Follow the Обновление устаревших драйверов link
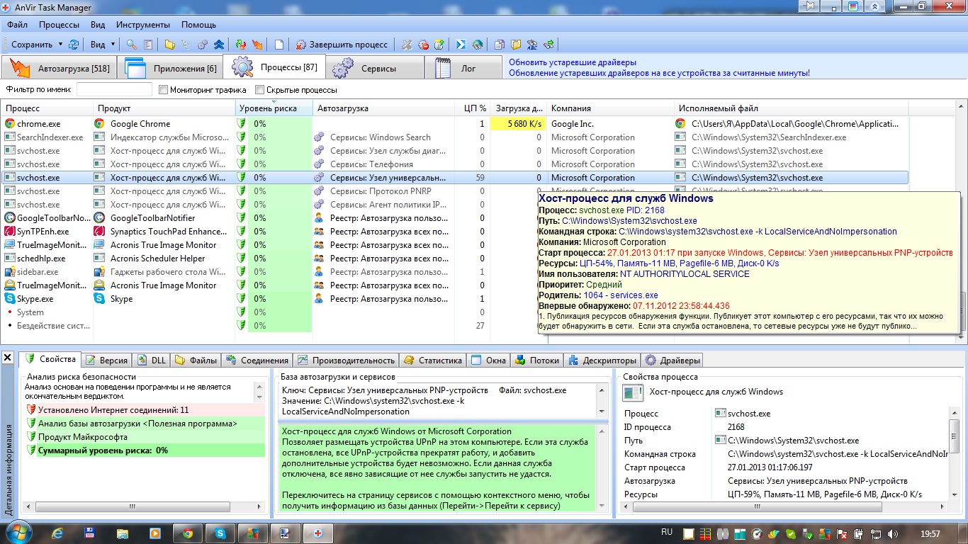This screenshot has width=968, height=544. (659, 73)
